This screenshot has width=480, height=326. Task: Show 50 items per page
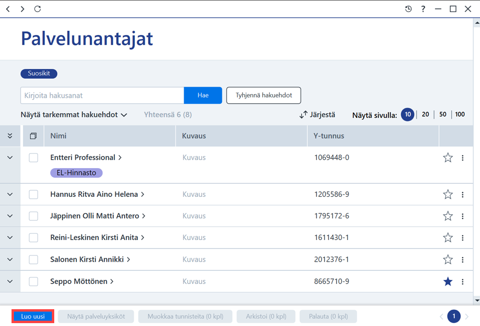[443, 114]
